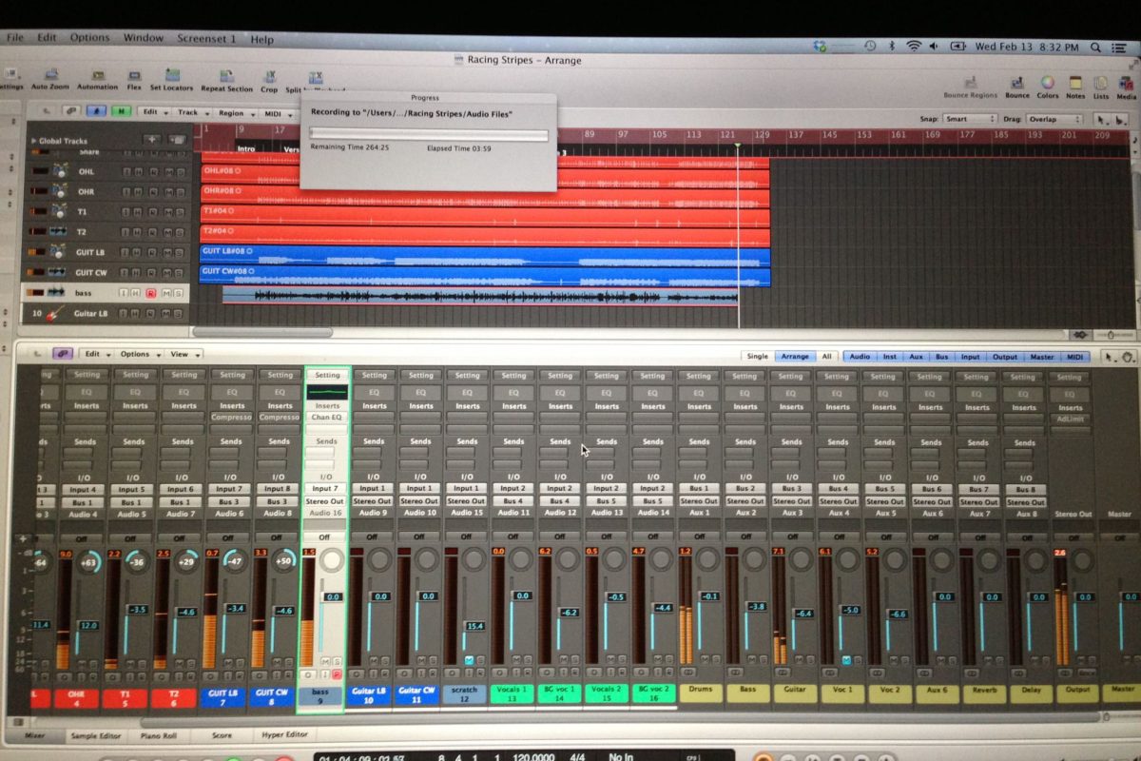Mute the bass track in arrange
Image resolution: width=1141 pixels, height=761 pixels.
click(165, 292)
